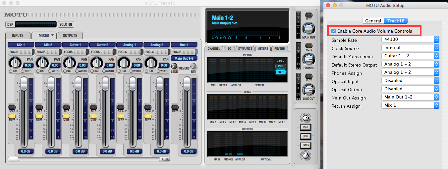This screenshot has width=448, height=169.
Task: Select PRE FX metering
Action: tap(280, 66)
